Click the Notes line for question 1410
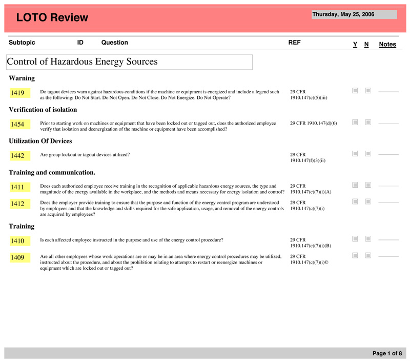410x362 pixels. click(388, 240)
